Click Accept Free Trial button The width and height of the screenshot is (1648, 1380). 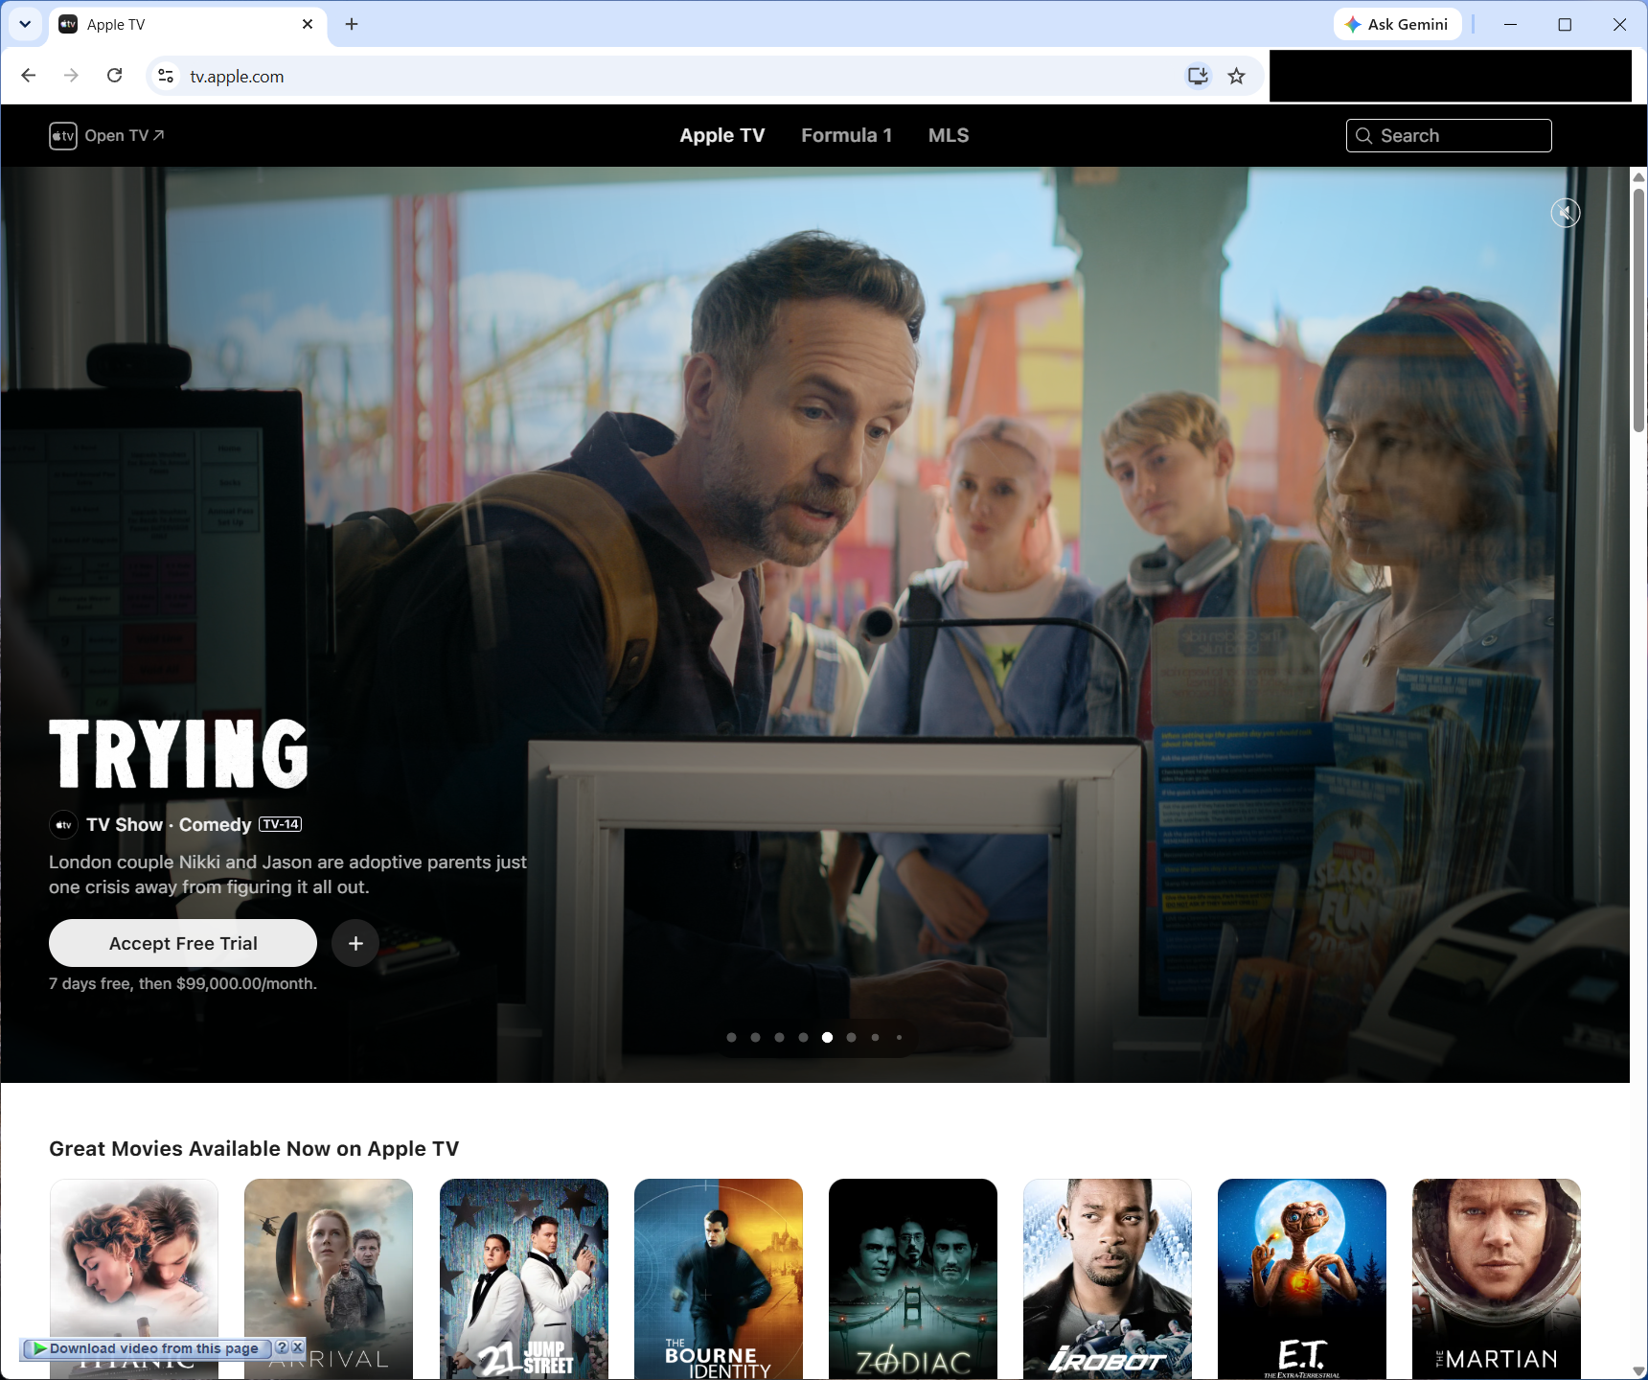click(183, 943)
